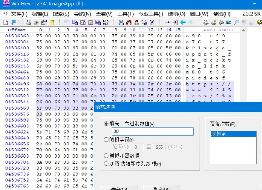Click offset row 04536704
Screen dimensions: 262x190
tap(17, 162)
